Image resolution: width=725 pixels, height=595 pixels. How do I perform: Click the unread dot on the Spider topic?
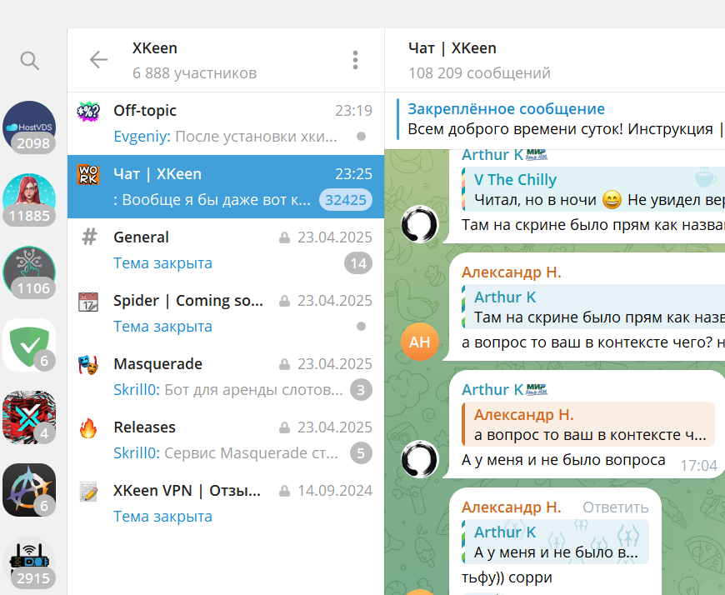361,327
